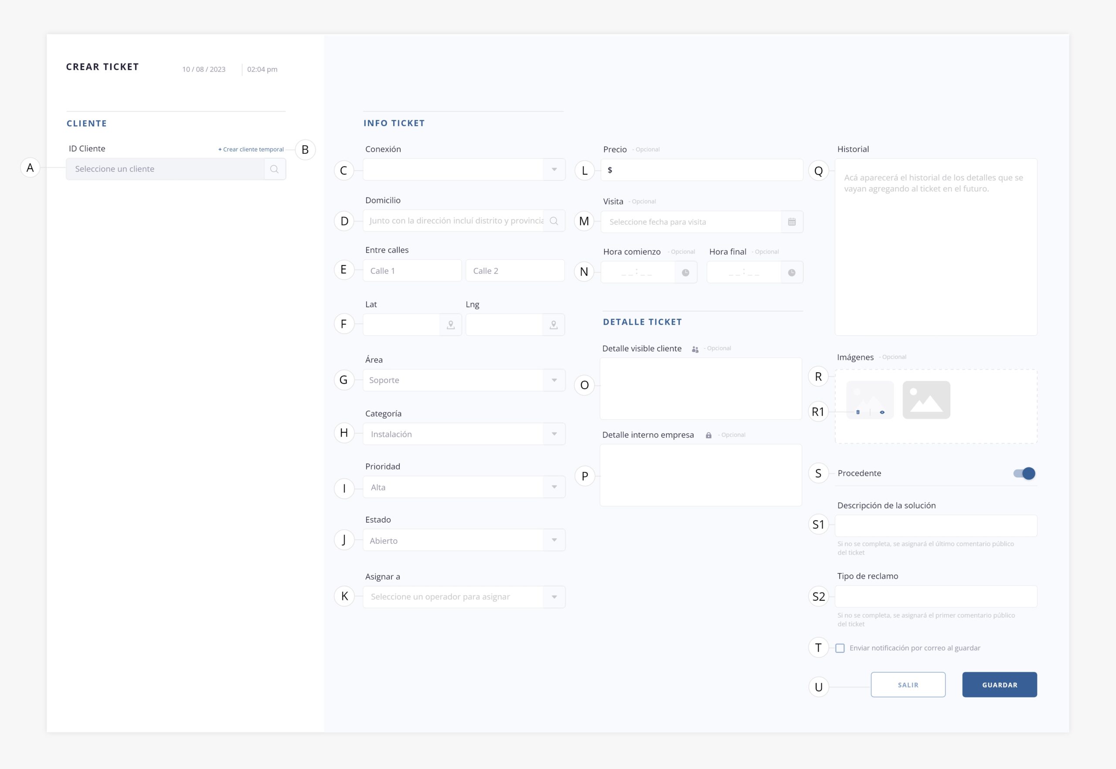
Task: Click the Hora comienzo clock icon
Action: (685, 273)
